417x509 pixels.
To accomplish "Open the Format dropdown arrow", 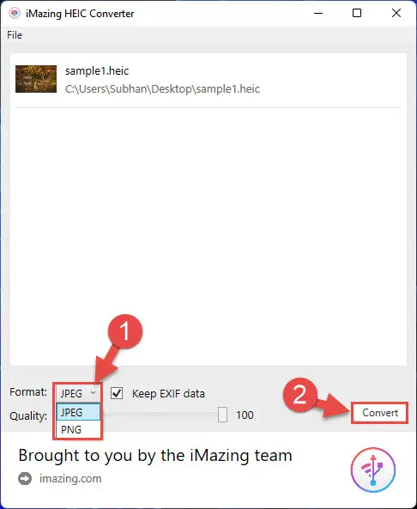I will click(93, 393).
